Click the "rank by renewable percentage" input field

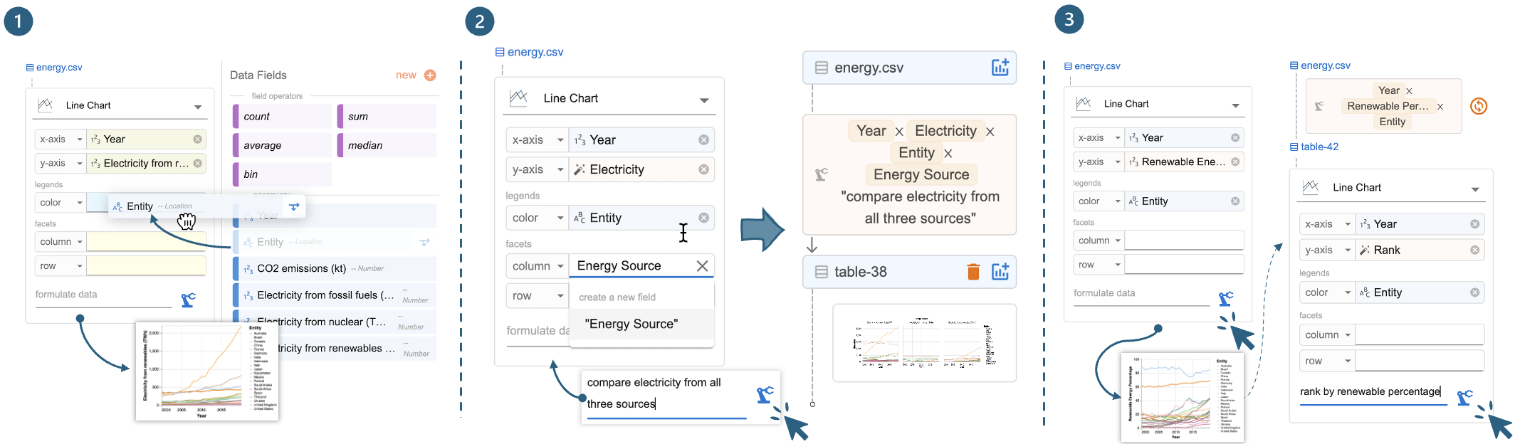pyautogui.click(x=1370, y=392)
